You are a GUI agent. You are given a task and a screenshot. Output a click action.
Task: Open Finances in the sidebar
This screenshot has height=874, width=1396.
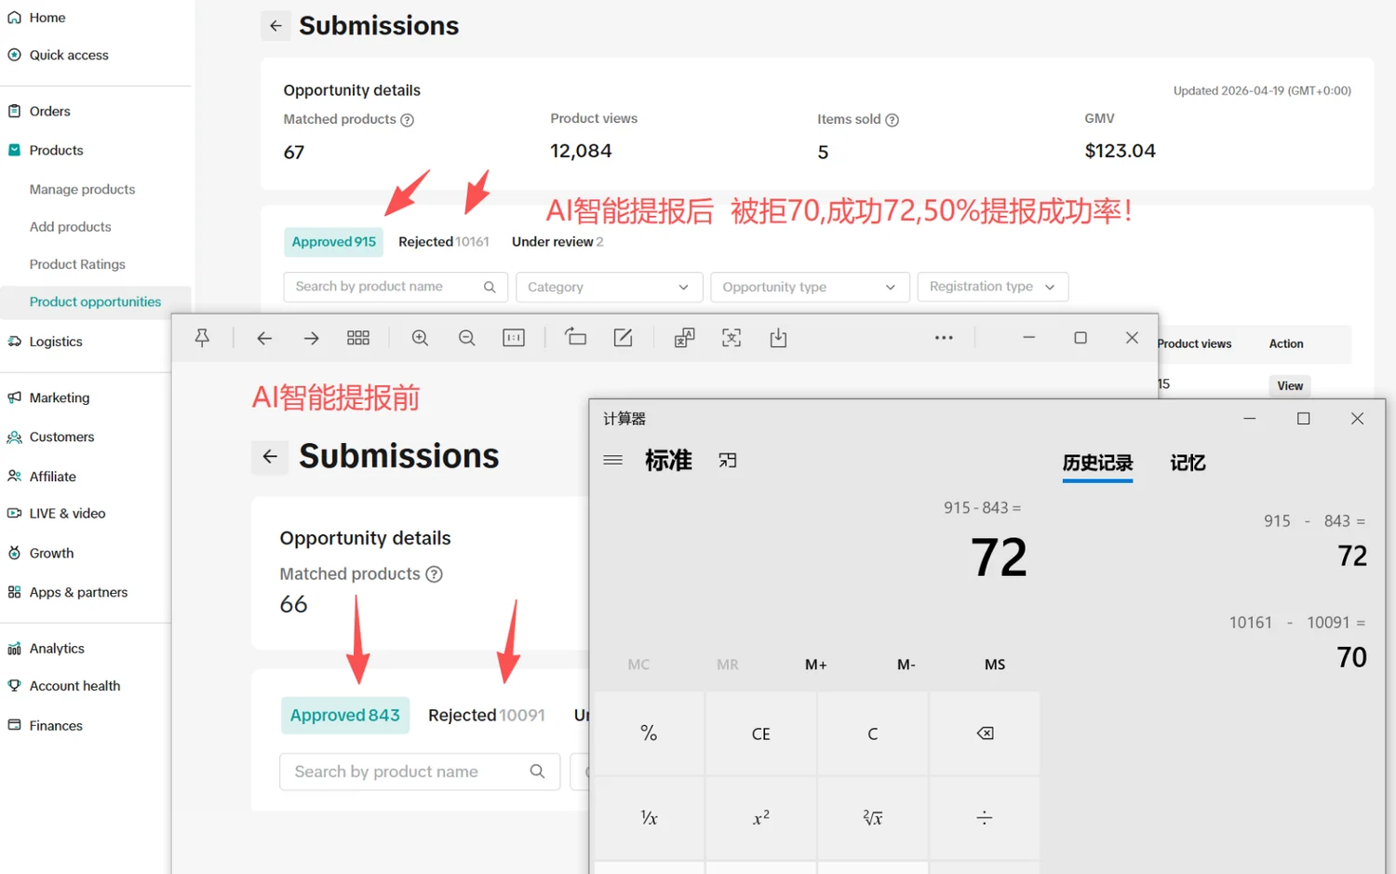tap(56, 726)
